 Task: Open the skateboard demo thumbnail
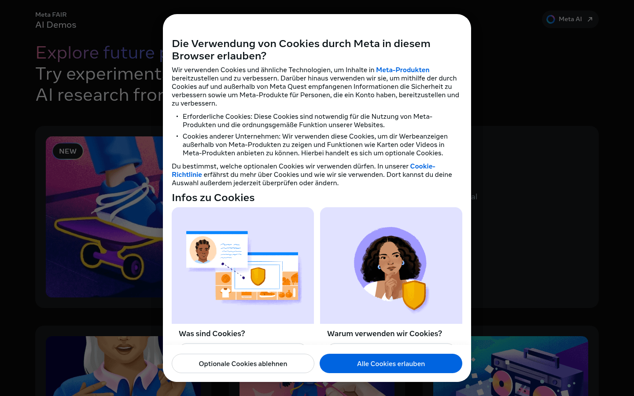(x=104, y=216)
